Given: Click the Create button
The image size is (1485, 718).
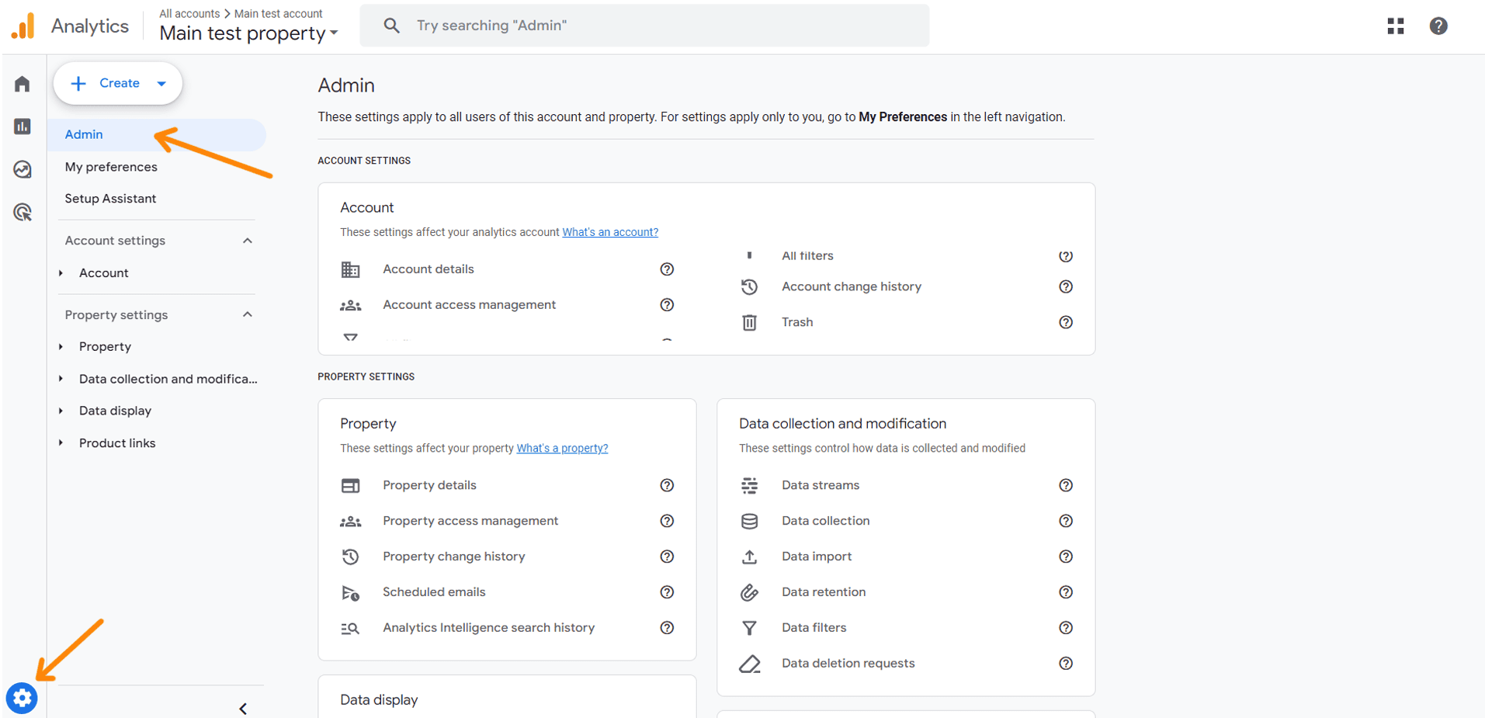Looking at the screenshot, I should 118,84.
